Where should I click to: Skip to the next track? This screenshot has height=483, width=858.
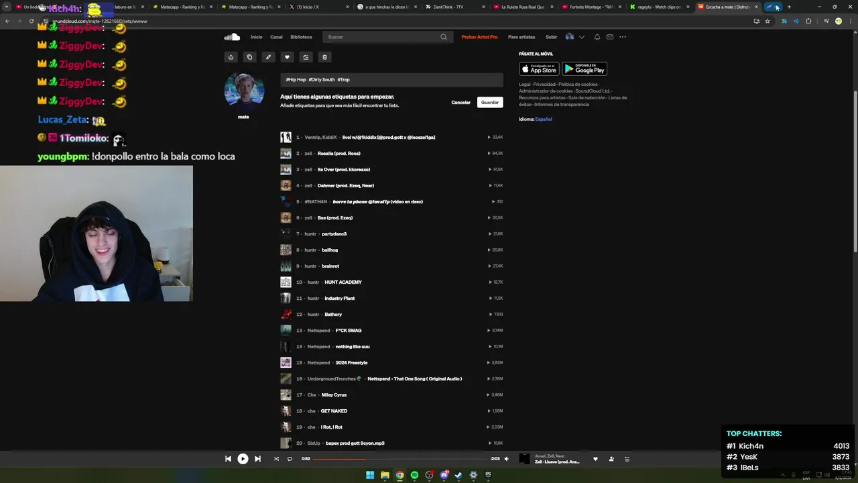(x=257, y=459)
